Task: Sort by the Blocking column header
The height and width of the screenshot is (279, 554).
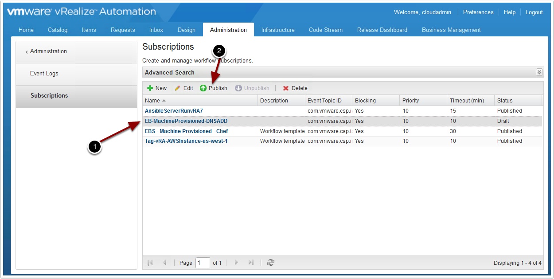Action: click(376, 101)
